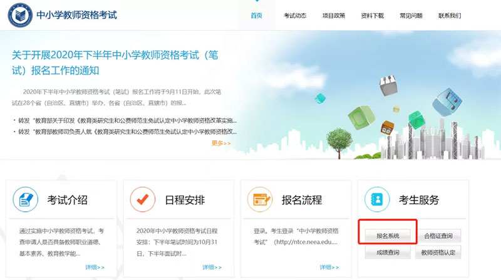Click 联系我们 in the navigation bar
The image size is (501, 280).
450,16
